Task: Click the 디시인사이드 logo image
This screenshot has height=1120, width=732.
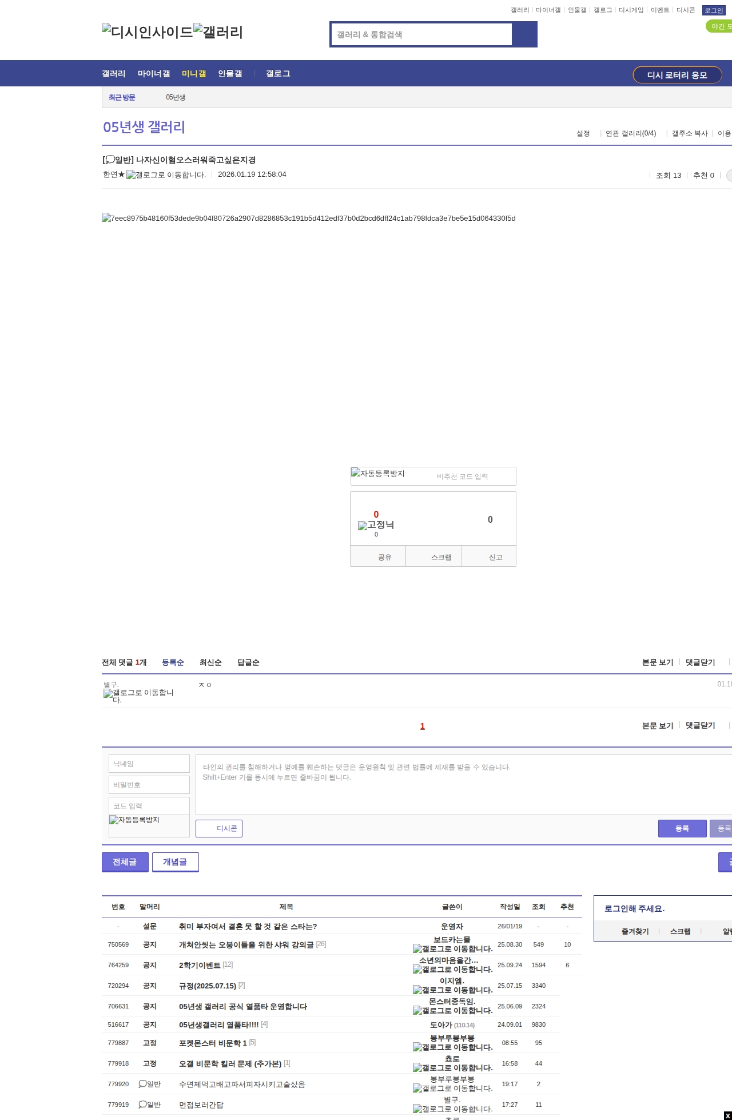Action: coord(147,32)
